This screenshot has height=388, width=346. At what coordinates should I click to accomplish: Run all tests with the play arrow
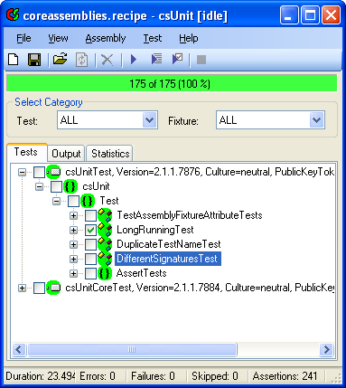[x=134, y=60]
